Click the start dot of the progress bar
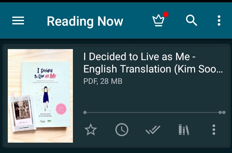The height and width of the screenshot is (153, 232). [x=85, y=112]
